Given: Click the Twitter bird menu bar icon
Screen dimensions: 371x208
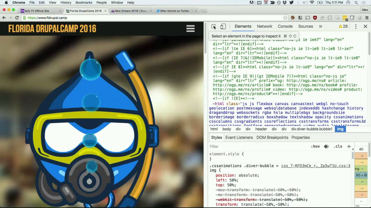Looking at the screenshot, I should 292,3.
